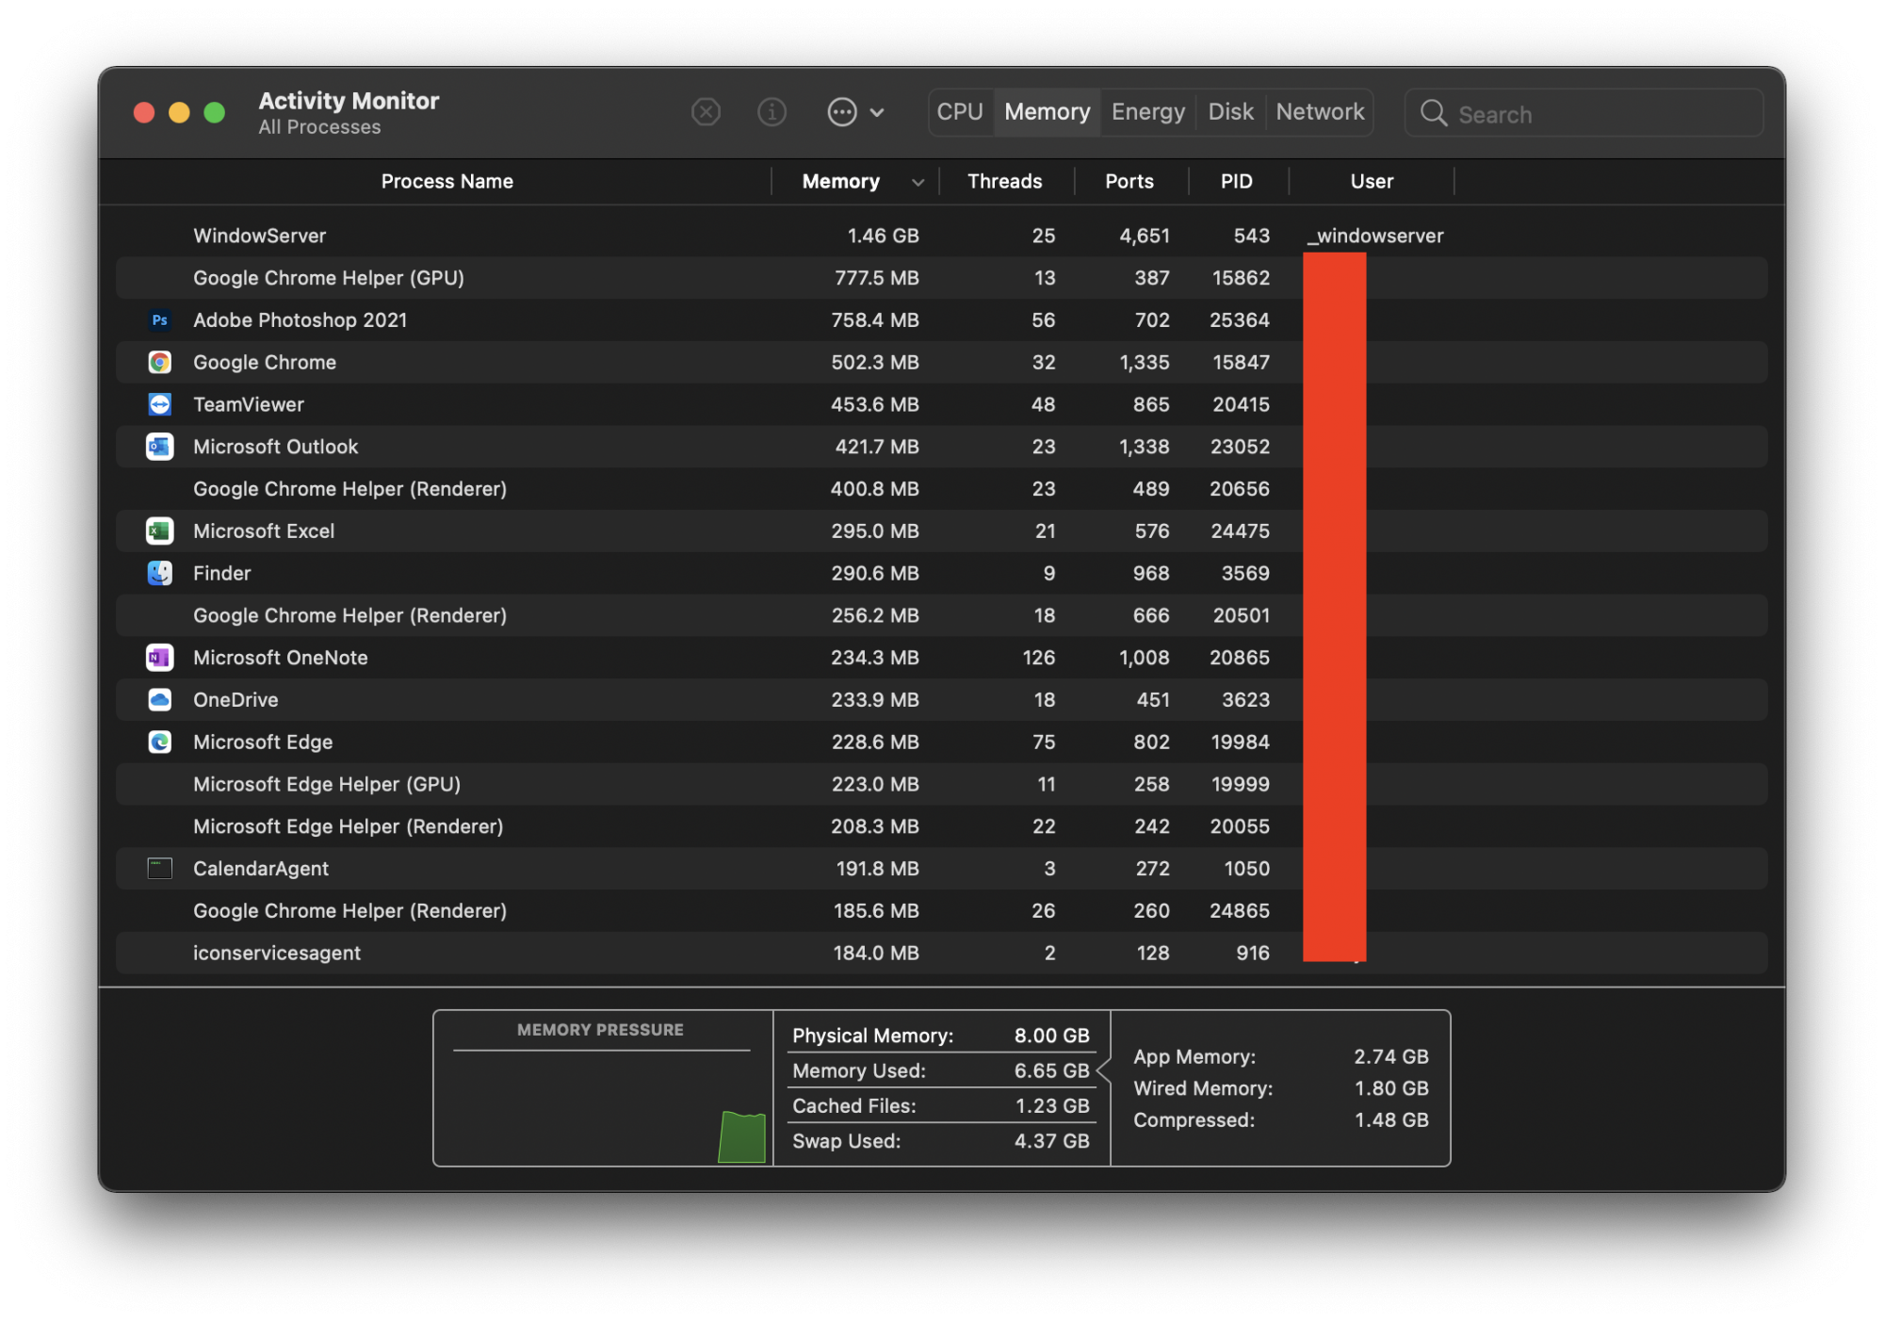Screen dimensions: 1884x1322
Task: Open the ellipsis action menu dropdown
Action: pyautogui.click(x=855, y=112)
